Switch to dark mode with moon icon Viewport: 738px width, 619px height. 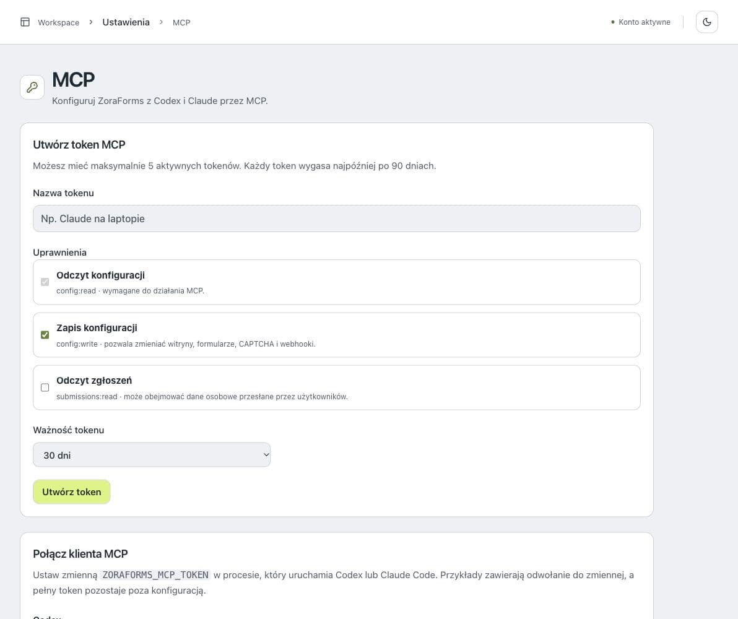706,22
